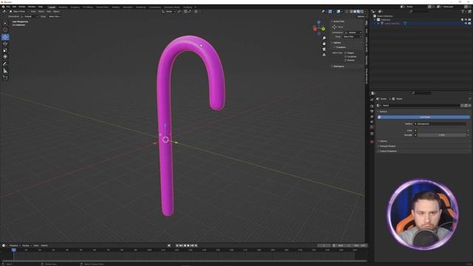473x266 pixels.
Task: Select the Measure tool
Action: [x=5, y=71]
